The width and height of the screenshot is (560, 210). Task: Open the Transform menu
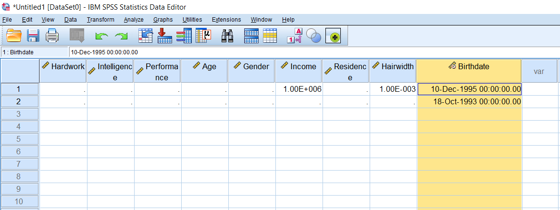100,20
